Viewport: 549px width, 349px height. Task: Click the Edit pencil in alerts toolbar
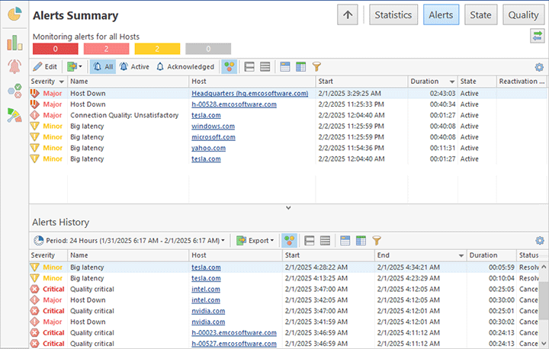[x=45, y=67]
